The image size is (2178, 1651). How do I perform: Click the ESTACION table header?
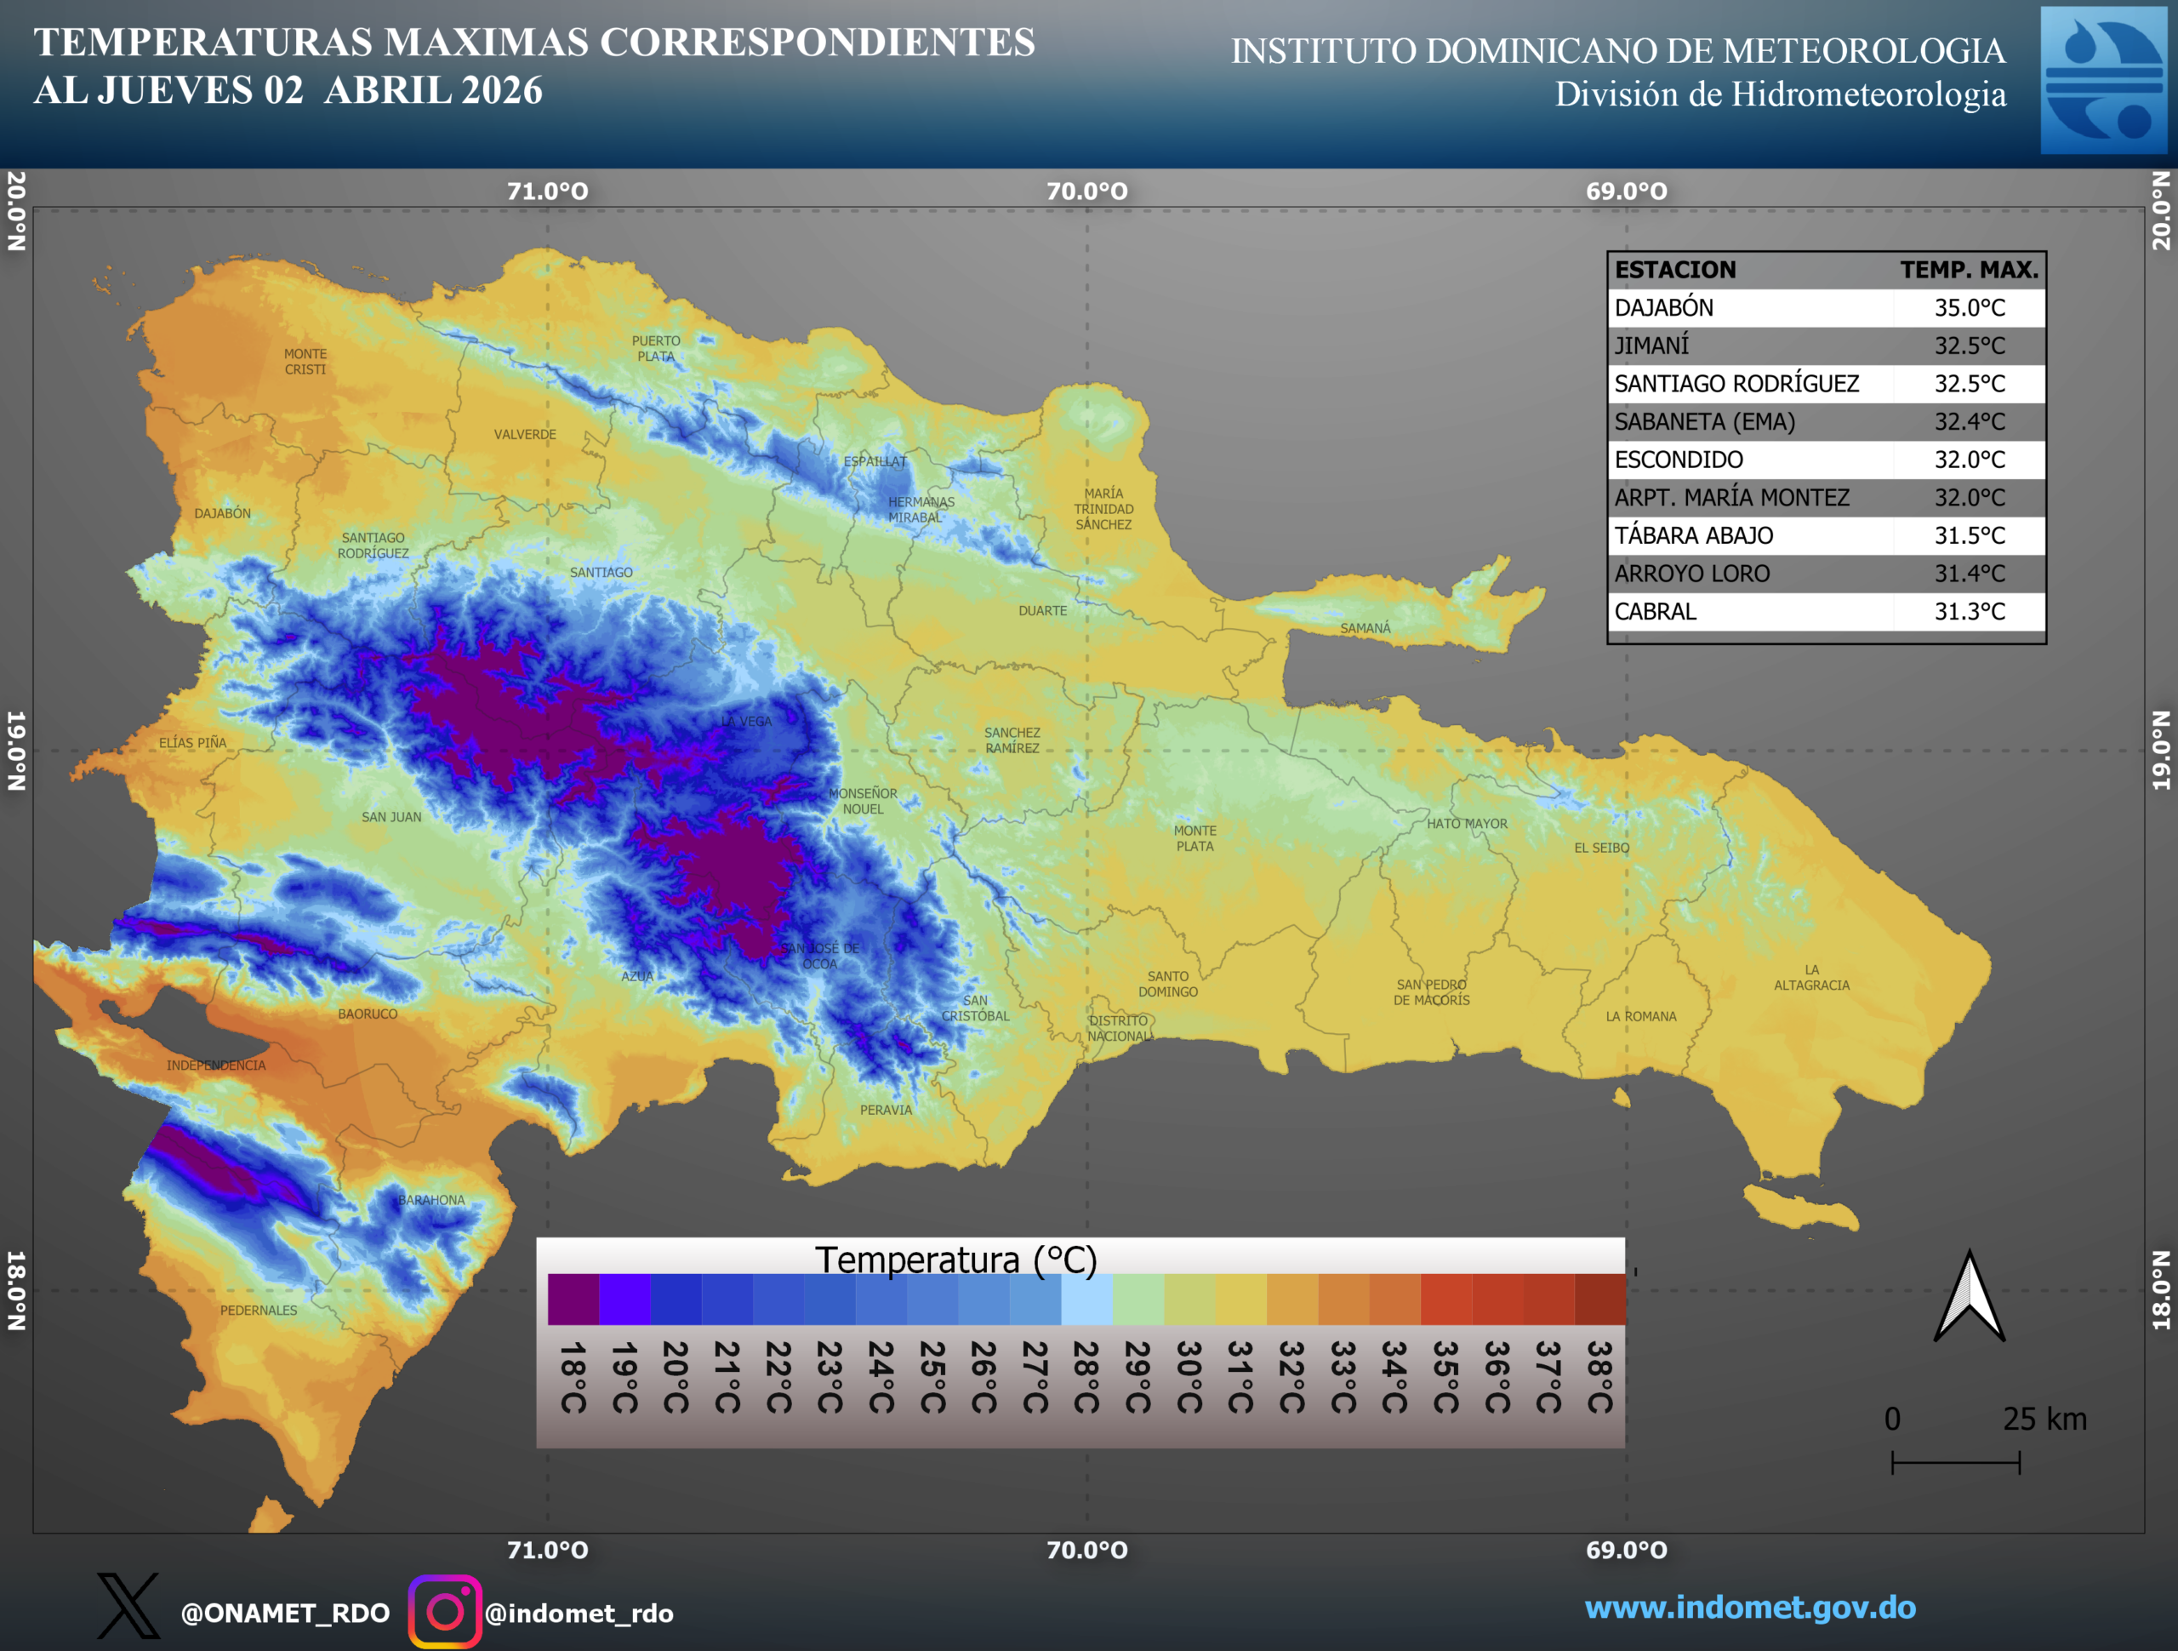[1675, 270]
